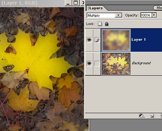Screen dimensions: 162x131
Task: Click the Opacity 100% value field
Action: (x=146, y=15)
